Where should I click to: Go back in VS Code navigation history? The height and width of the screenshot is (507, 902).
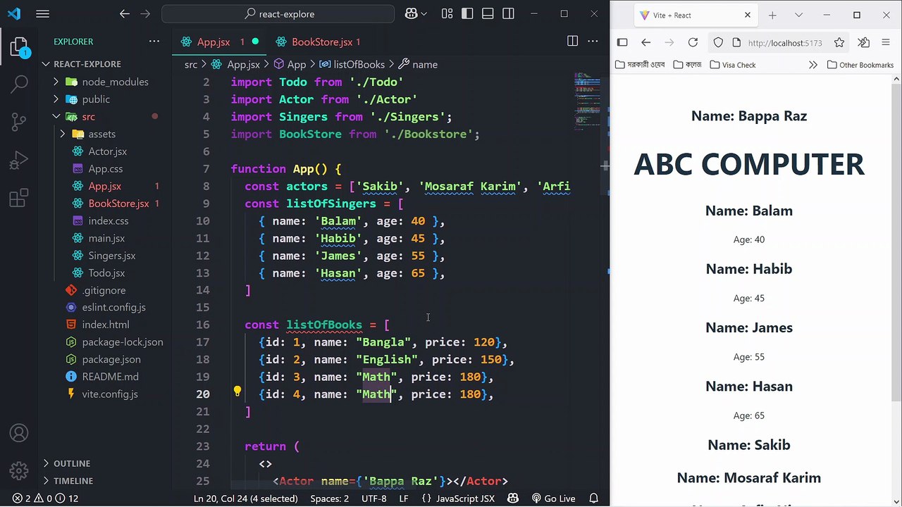(125, 14)
